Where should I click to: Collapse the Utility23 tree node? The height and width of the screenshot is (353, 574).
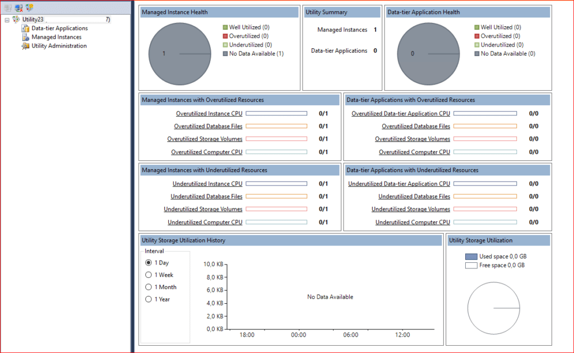[7, 20]
